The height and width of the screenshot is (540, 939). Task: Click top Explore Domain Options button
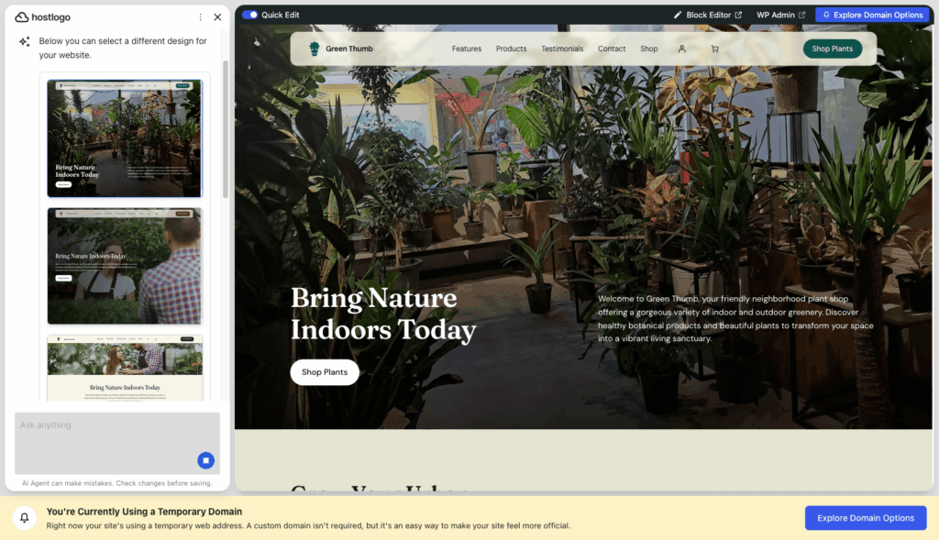tap(872, 15)
